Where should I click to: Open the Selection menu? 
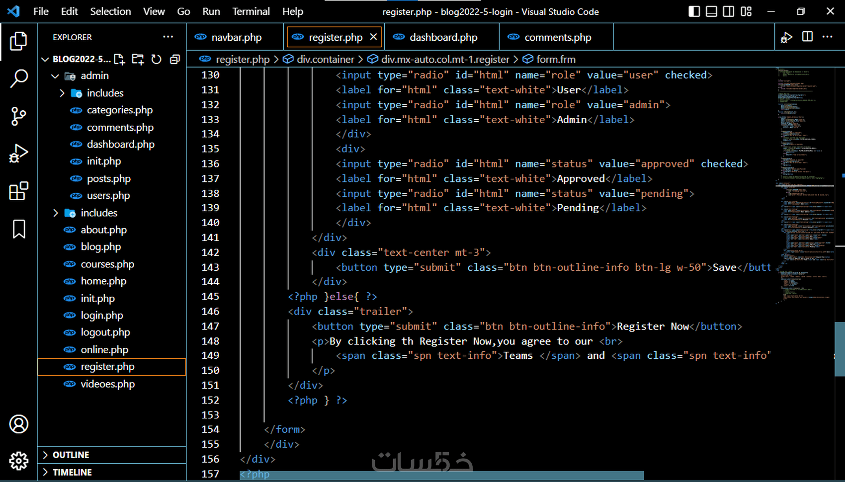(110, 11)
